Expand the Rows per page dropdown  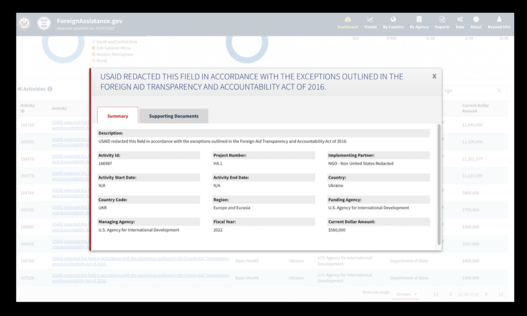pos(407,294)
